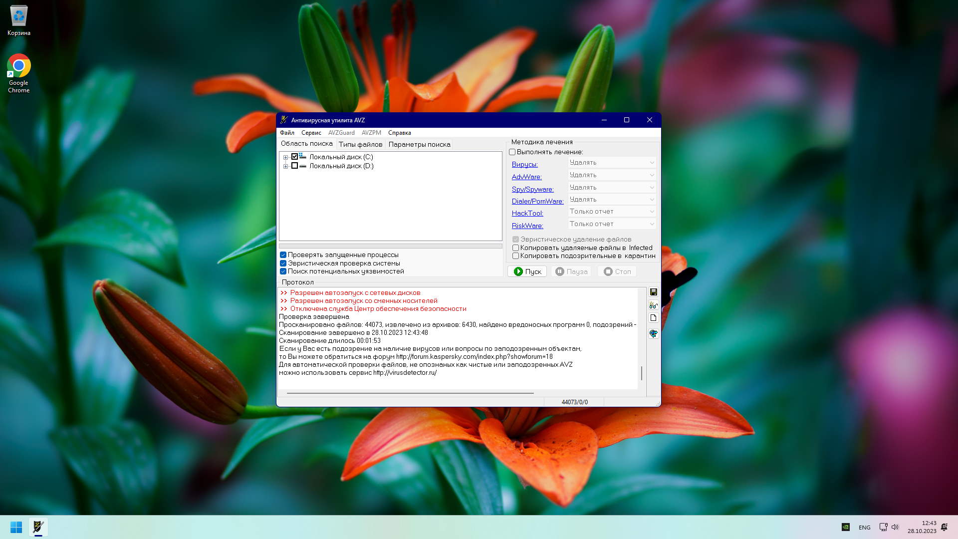Click the Spy/Spyware link

532,189
